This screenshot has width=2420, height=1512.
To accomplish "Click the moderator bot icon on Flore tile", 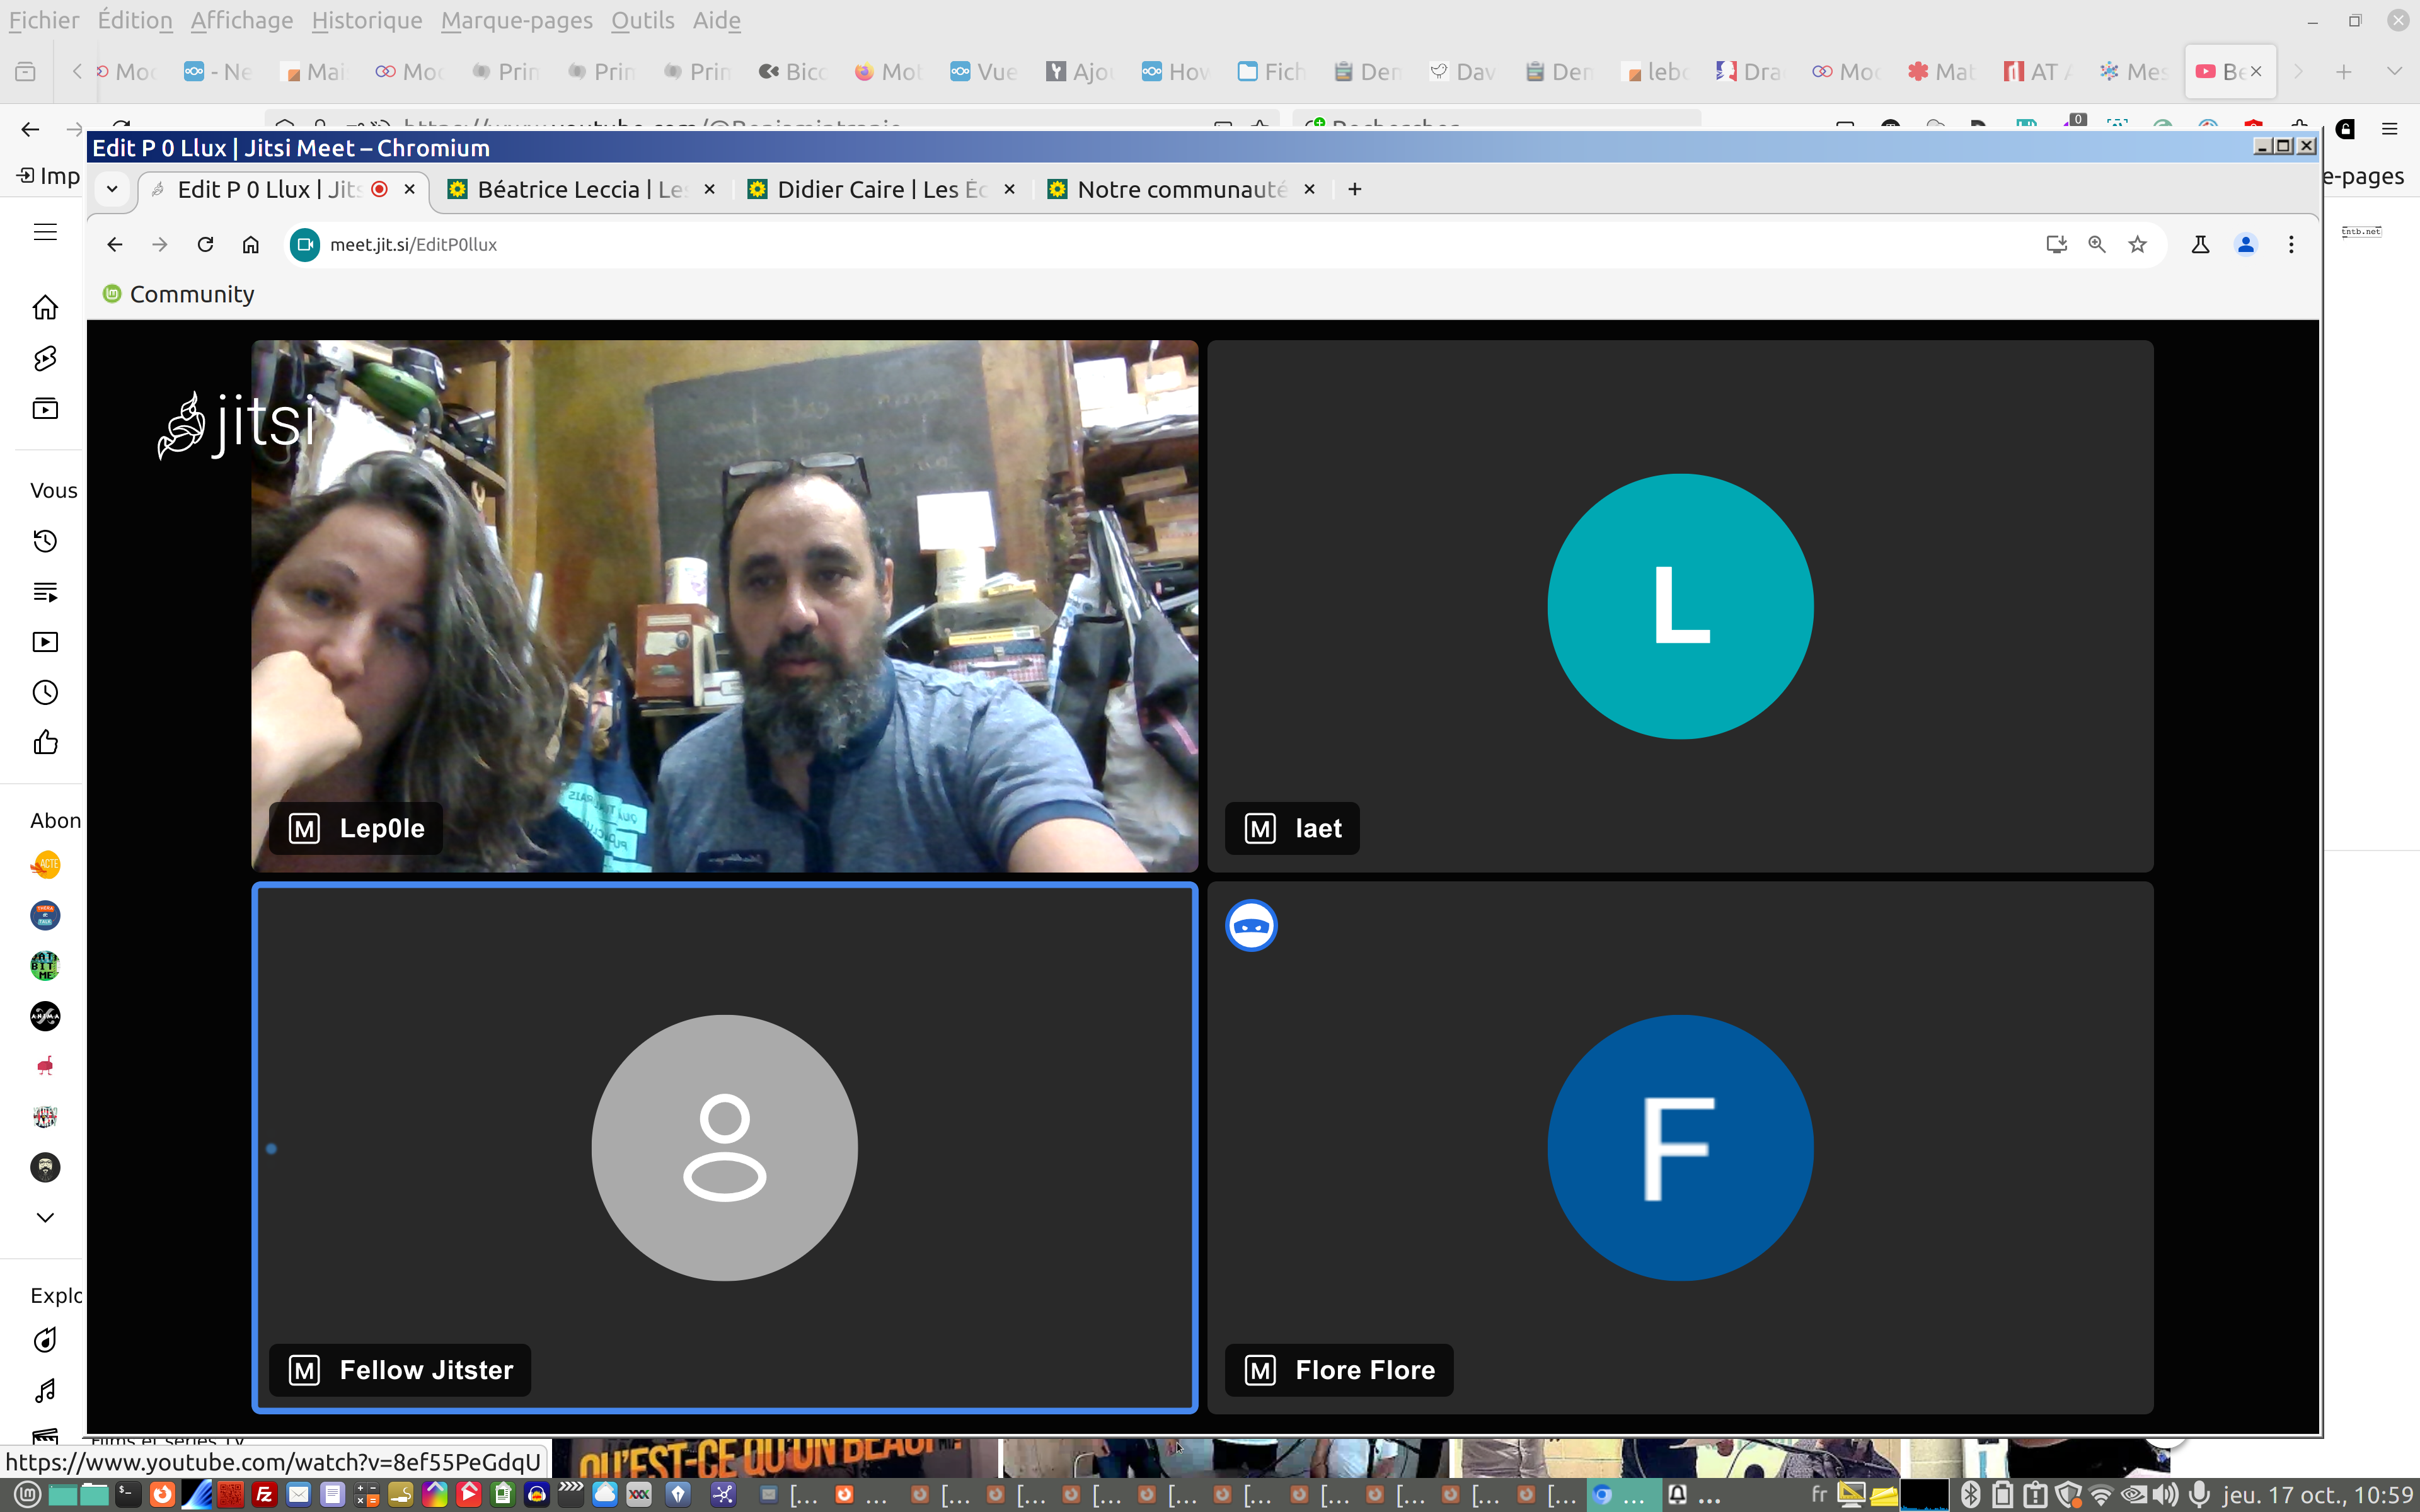I will 1251,926.
